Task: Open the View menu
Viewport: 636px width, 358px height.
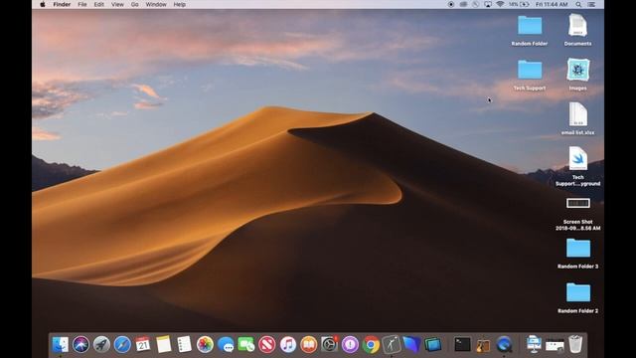Action: click(117, 4)
